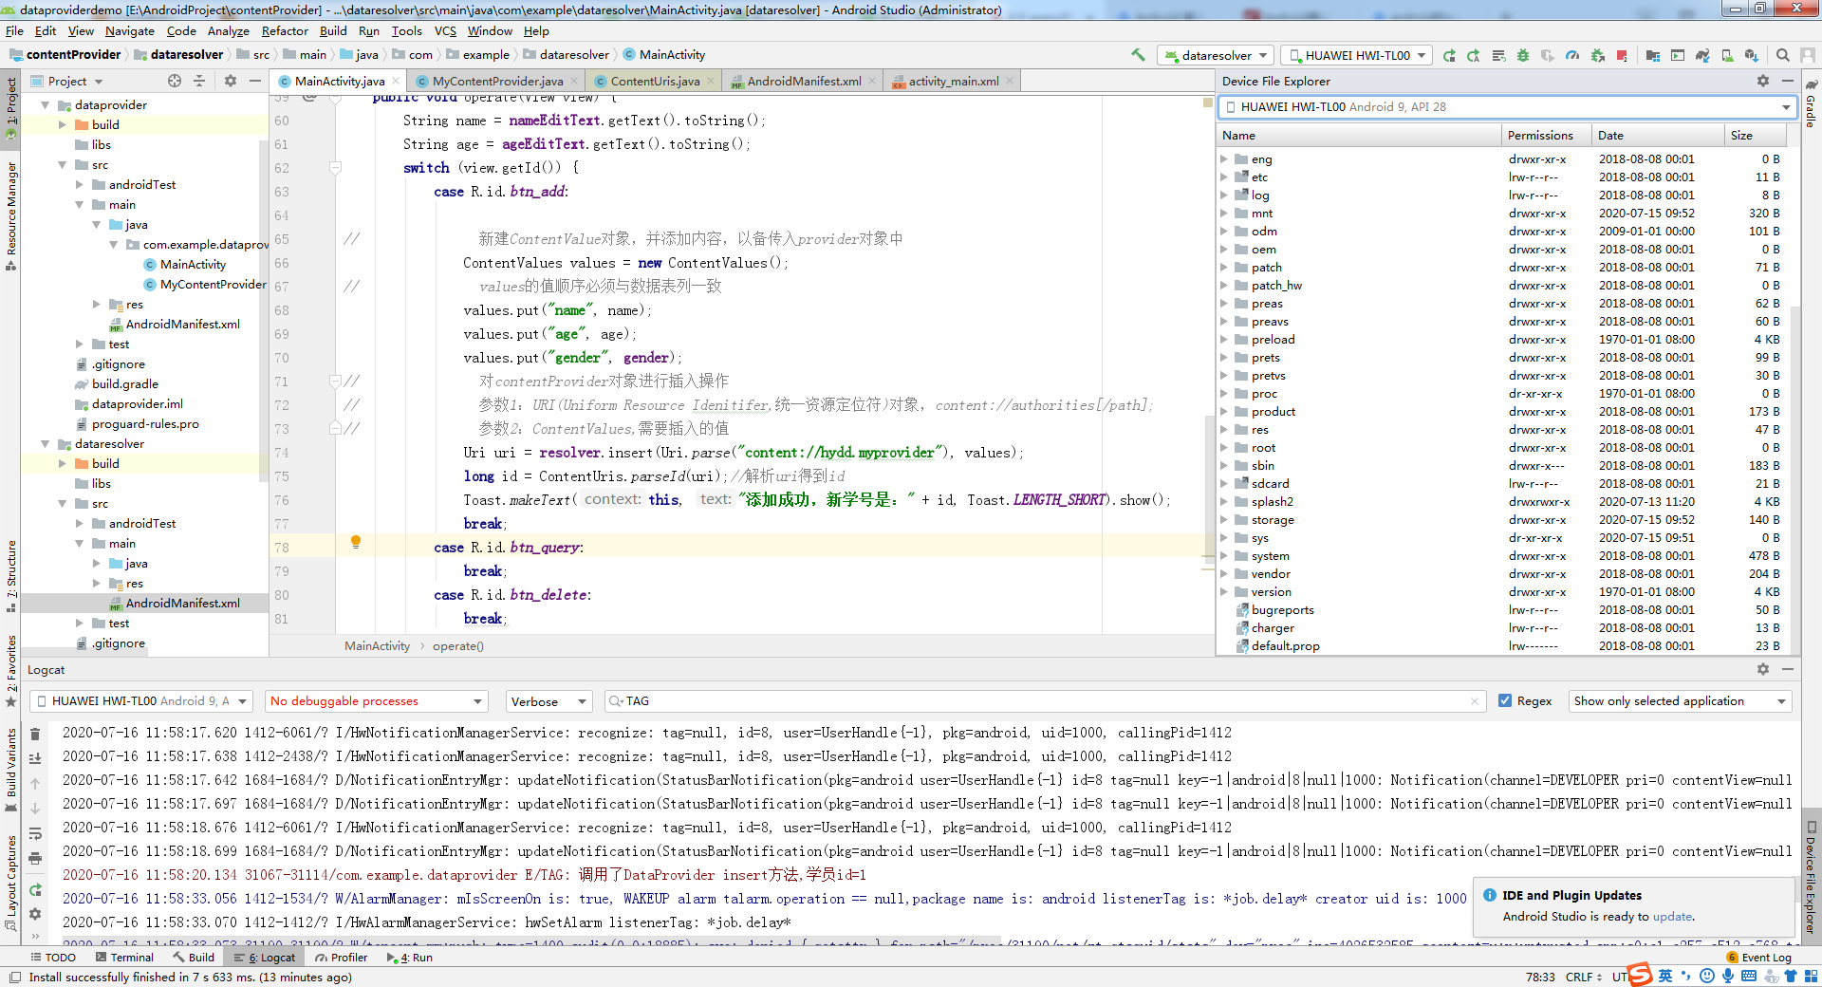The height and width of the screenshot is (987, 1822).
Task: Click the TODO tool window button
Action: (53, 958)
